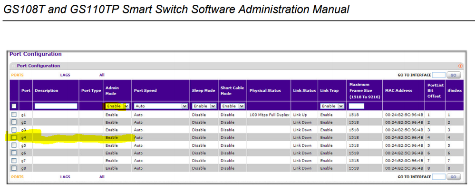The width and height of the screenshot is (475, 193).
Task: Open the help icon in Port Configuration header
Action: point(460,66)
